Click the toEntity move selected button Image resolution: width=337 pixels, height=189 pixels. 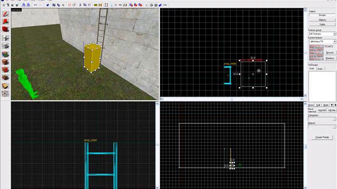point(332,110)
